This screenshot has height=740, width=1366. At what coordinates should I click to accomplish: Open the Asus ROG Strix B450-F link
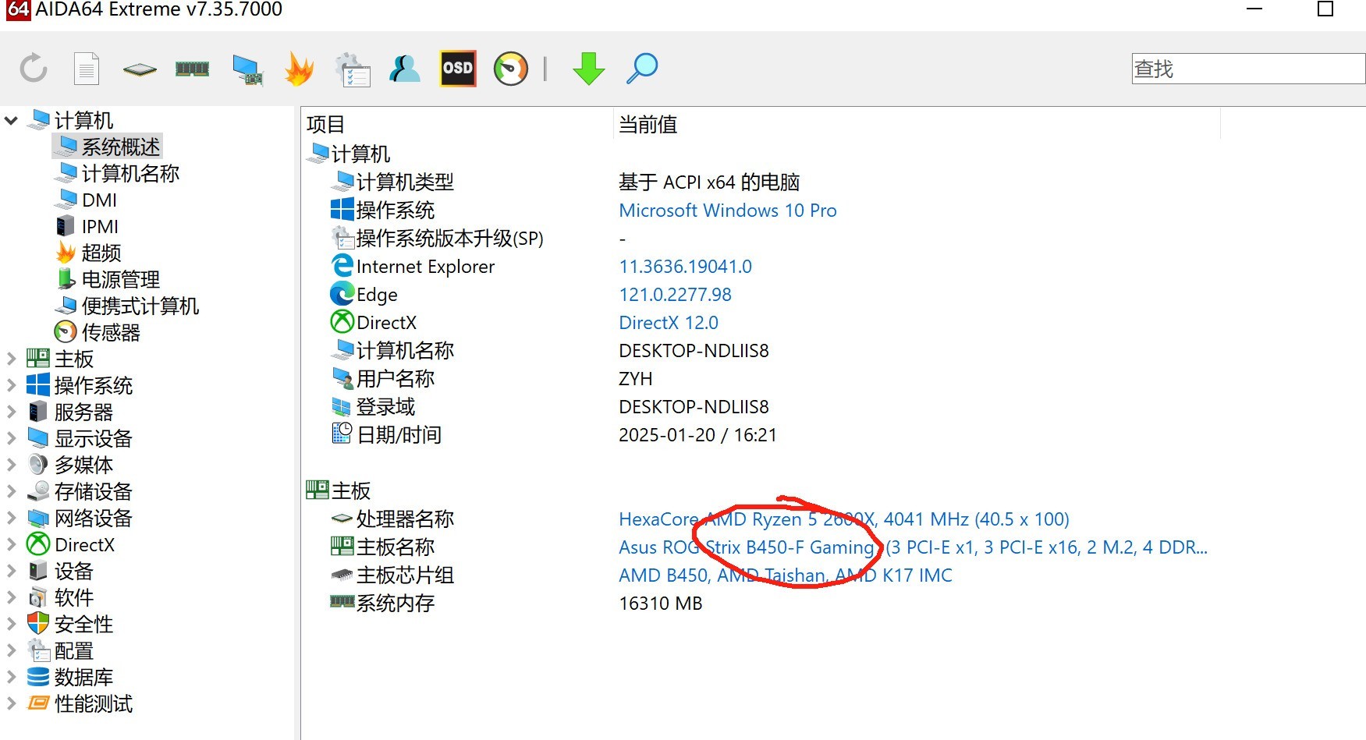[x=913, y=547]
